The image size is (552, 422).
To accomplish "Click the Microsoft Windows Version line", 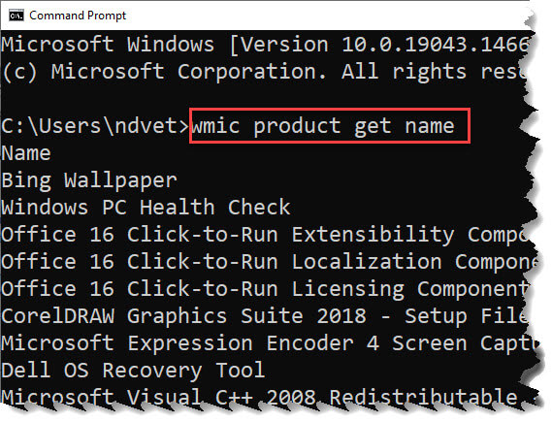I will (x=265, y=45).
